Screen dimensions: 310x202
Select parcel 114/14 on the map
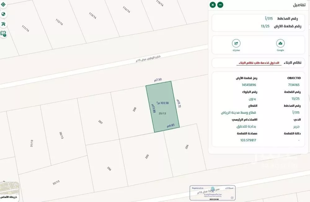[x=126, y=10]
